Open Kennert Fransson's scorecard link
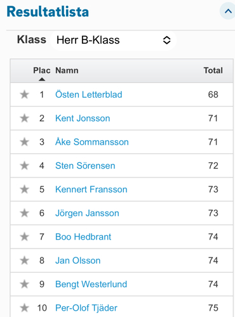235x317 pixels. pyautogui.click(x=91, y=189)
